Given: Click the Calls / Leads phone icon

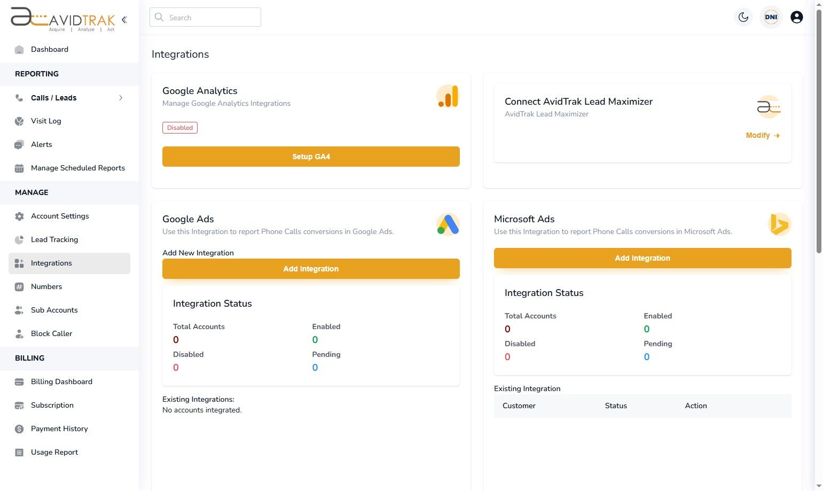Looking at the screenshot, I should [x=19, y=98].
